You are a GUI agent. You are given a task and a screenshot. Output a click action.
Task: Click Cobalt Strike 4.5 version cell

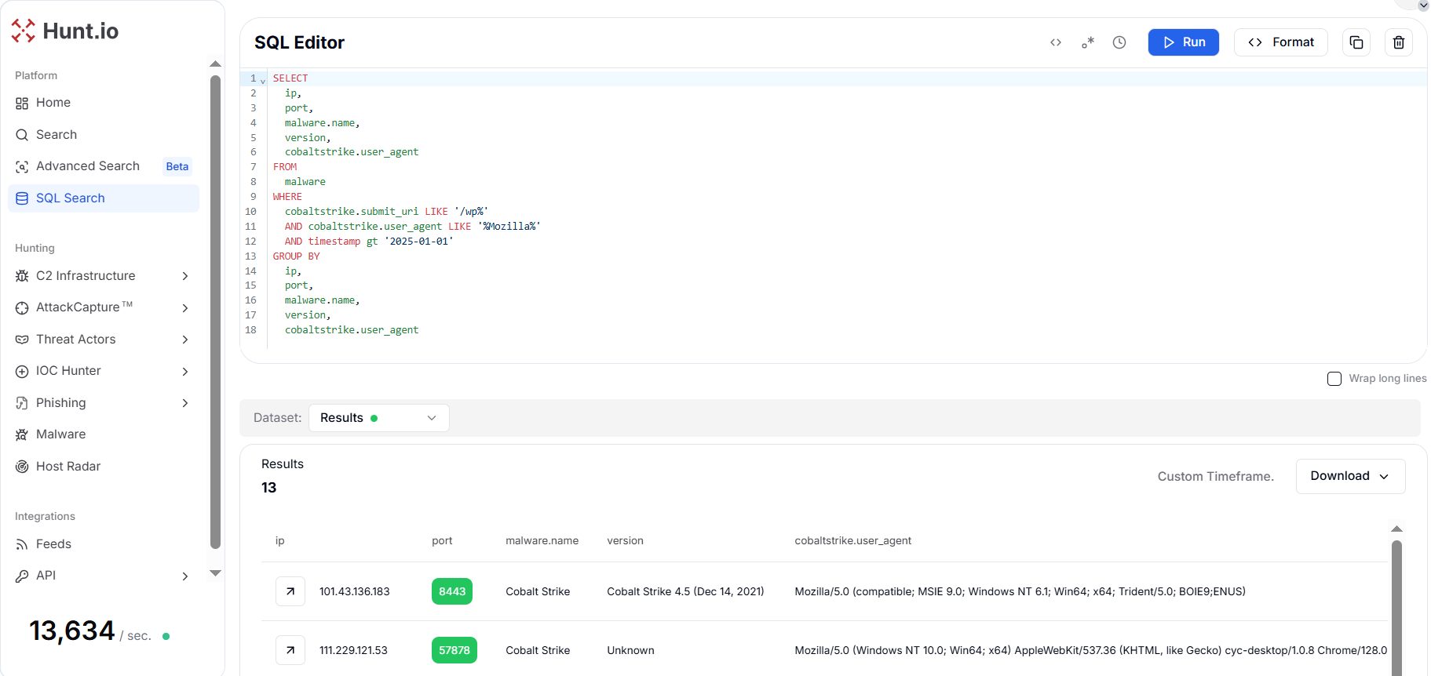coord(685,591)
